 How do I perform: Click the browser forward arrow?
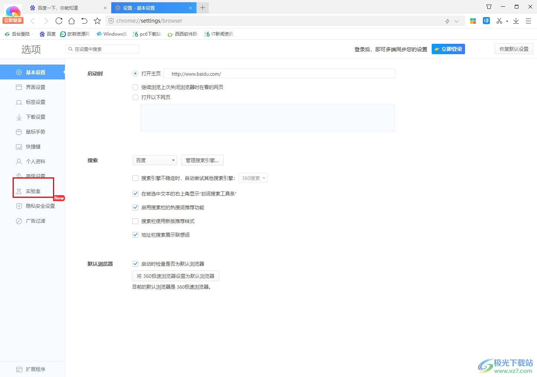click(46, 21)
